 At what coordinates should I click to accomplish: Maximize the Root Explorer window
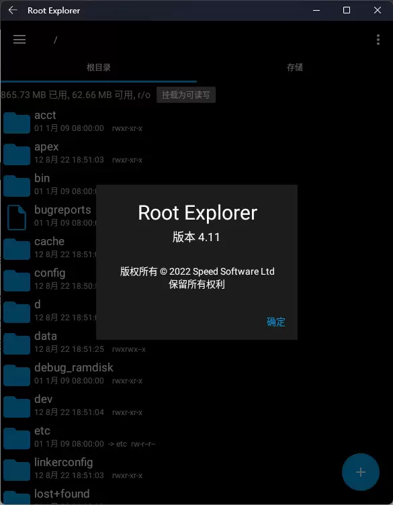[347, 10]
